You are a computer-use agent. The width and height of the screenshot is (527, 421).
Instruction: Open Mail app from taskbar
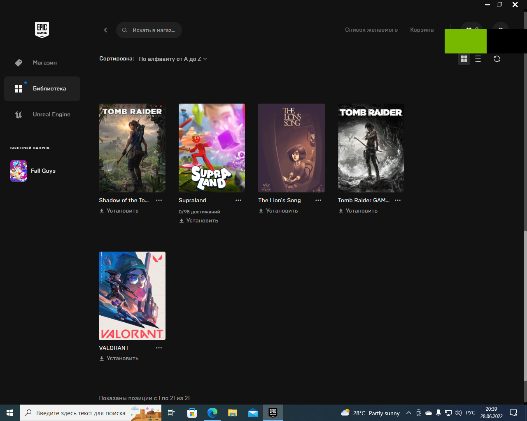pos(253,413)
